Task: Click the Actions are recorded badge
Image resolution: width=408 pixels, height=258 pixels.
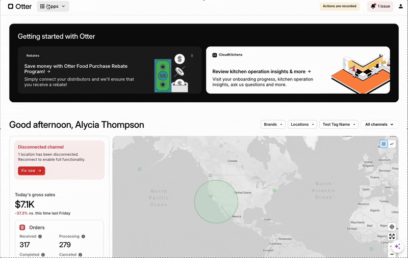Action: (x=339, y=6)
